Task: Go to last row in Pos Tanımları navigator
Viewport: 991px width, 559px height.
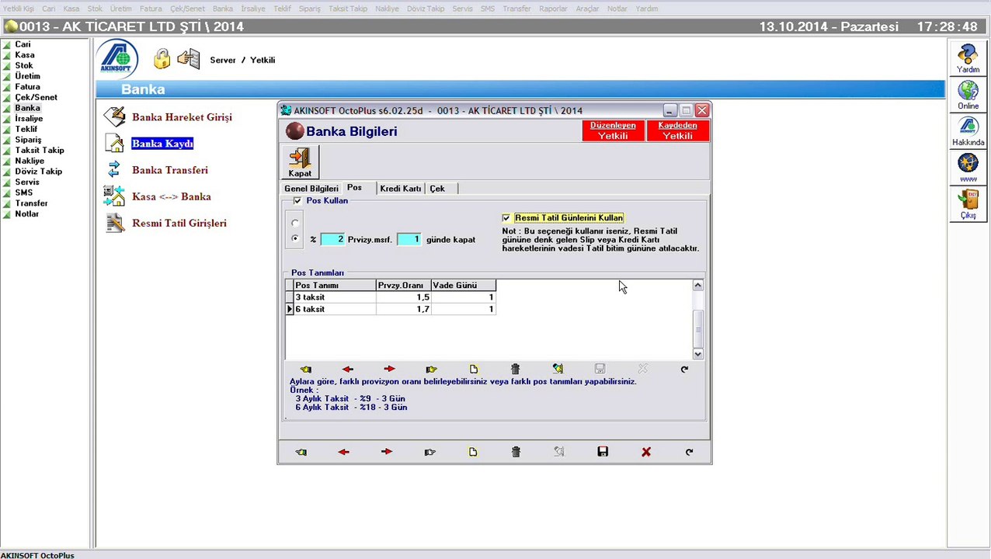Action: [431, 370]
